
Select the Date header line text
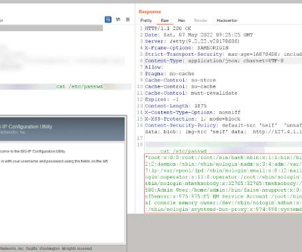199,34
